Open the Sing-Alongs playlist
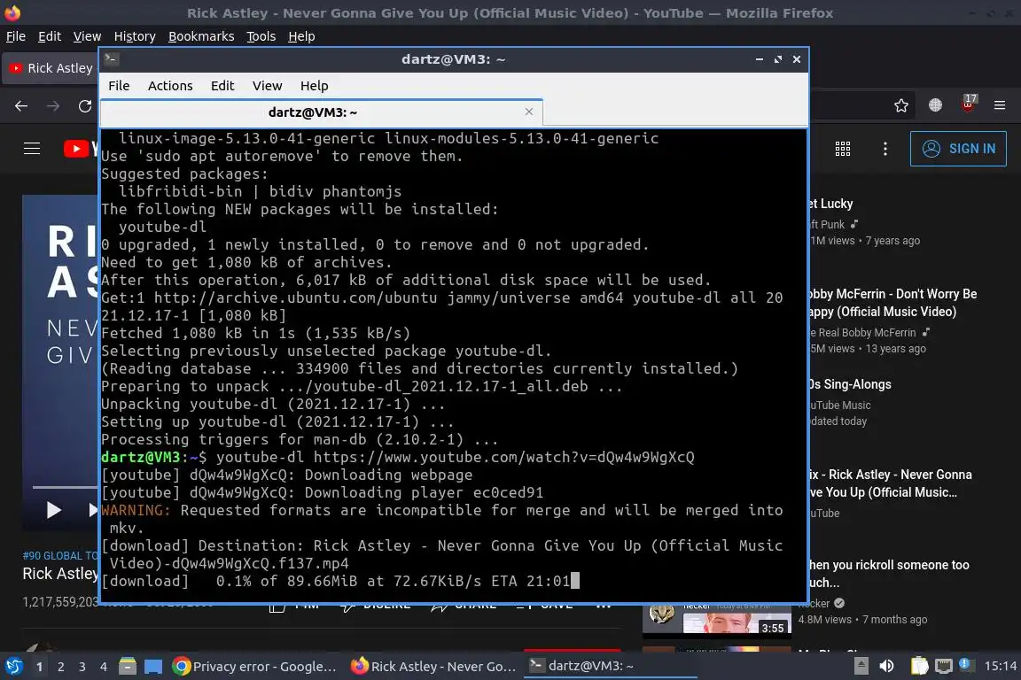This screenshot has height=680, width=1021. coord(850,384)
